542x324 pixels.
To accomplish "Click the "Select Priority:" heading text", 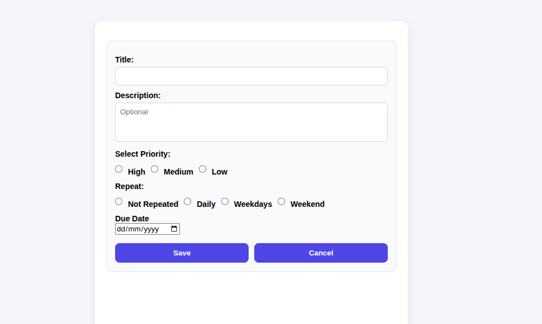I will (x=142, y=154).
